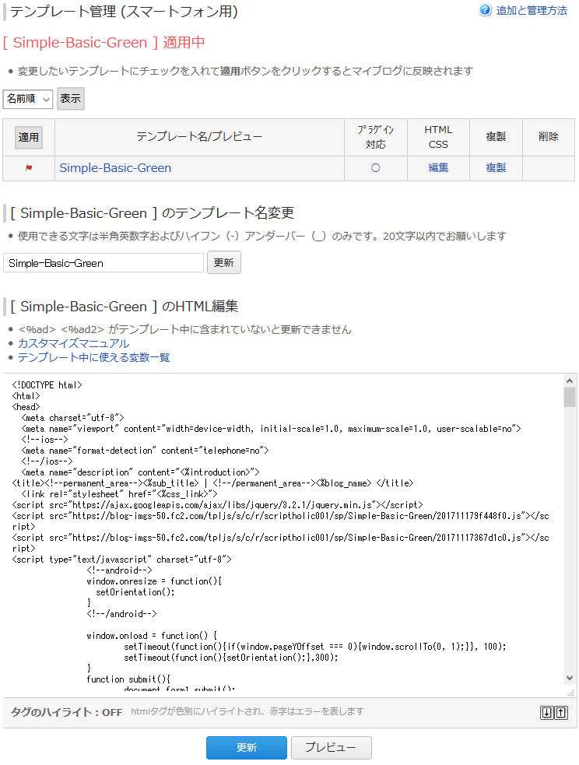The image size is (579, 765).
Task: Click the expand textarea up-arrow icon
Action: click(561, 713)
